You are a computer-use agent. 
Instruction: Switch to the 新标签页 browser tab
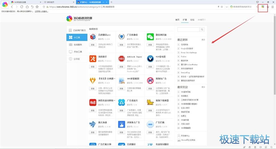click(x=59, y=2)
